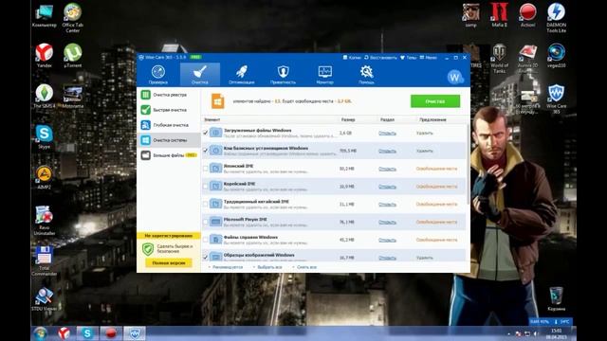Viewport: 607px width, 341px height.
Task: Click The Sims 4 desktop icon
Action: (45, 96)
